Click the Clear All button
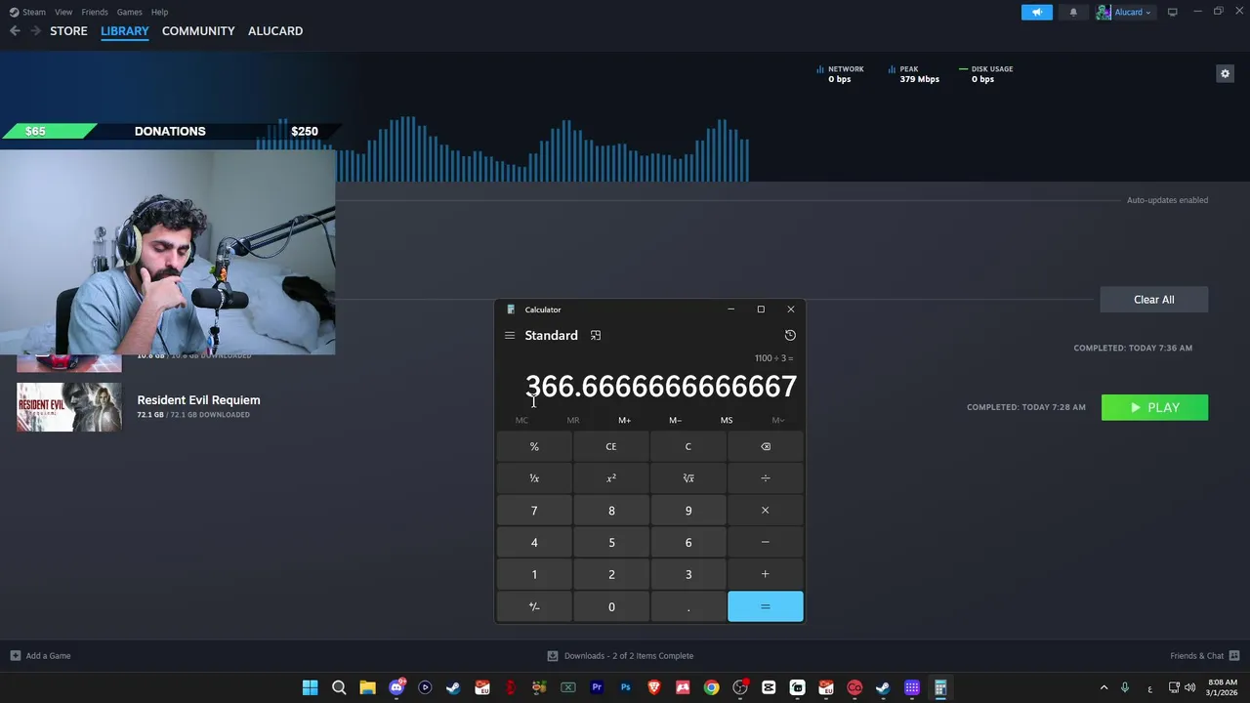1250x703 pixels. click(1153, 300)
